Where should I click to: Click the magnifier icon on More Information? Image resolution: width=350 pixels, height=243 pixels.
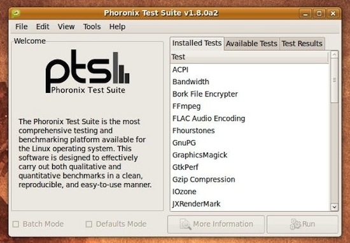[x=185, y=224]
